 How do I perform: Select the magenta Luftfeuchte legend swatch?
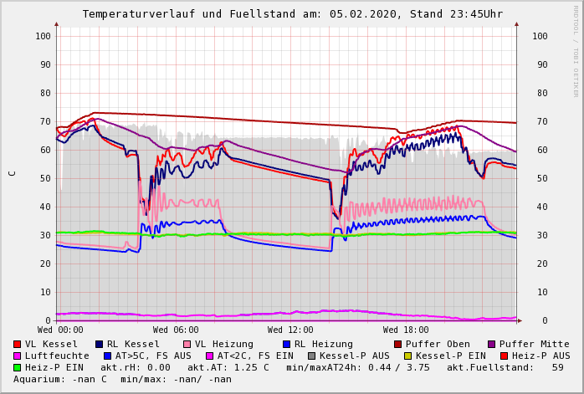coord(18,356)
